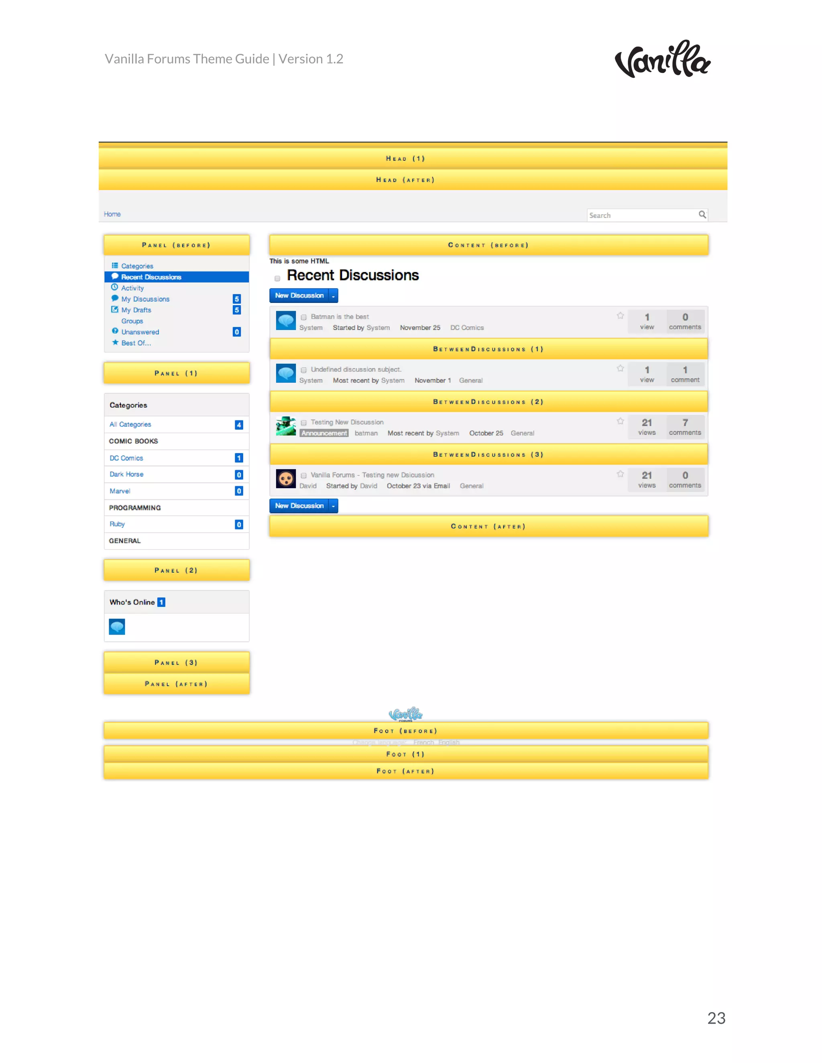The height and width of the screenshot is (1063, 822).
Task: Click David author link on Vanilla Forums discussion
Action: pyautogui.click(x=308, y=486)
